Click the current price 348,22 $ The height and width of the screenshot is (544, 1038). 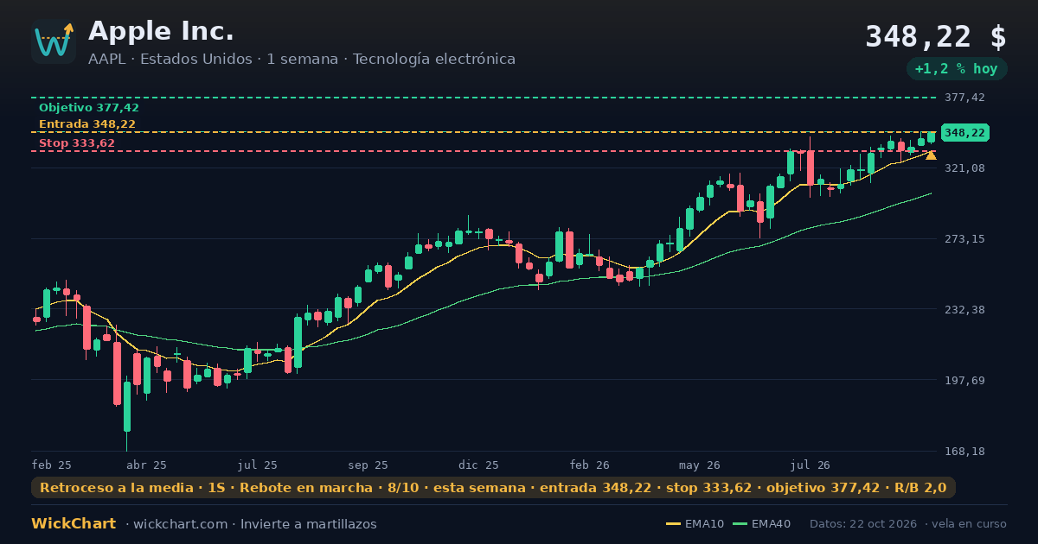tap(936, 37)
